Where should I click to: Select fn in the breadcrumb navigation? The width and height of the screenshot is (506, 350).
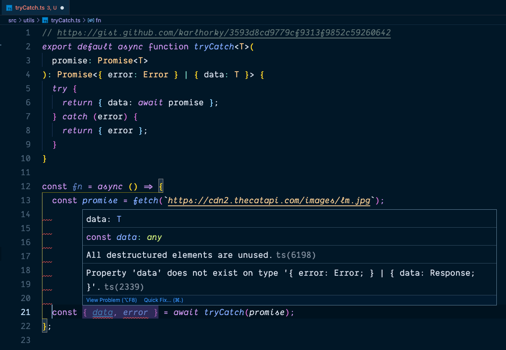[x=97, y=20]
